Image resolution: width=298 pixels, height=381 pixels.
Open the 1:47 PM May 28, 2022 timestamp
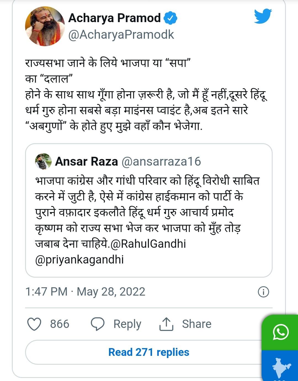coord(85,292)
